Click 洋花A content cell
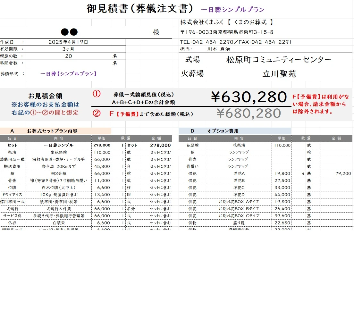Screen dimensions: 354x318 [239, 173]
